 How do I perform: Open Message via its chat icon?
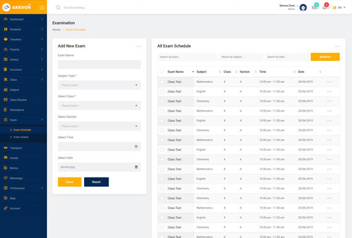(x=6, y=178)
